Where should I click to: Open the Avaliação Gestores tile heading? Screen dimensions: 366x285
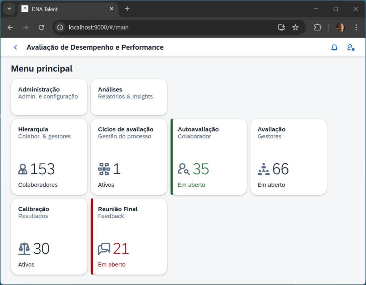coord(272,129)
